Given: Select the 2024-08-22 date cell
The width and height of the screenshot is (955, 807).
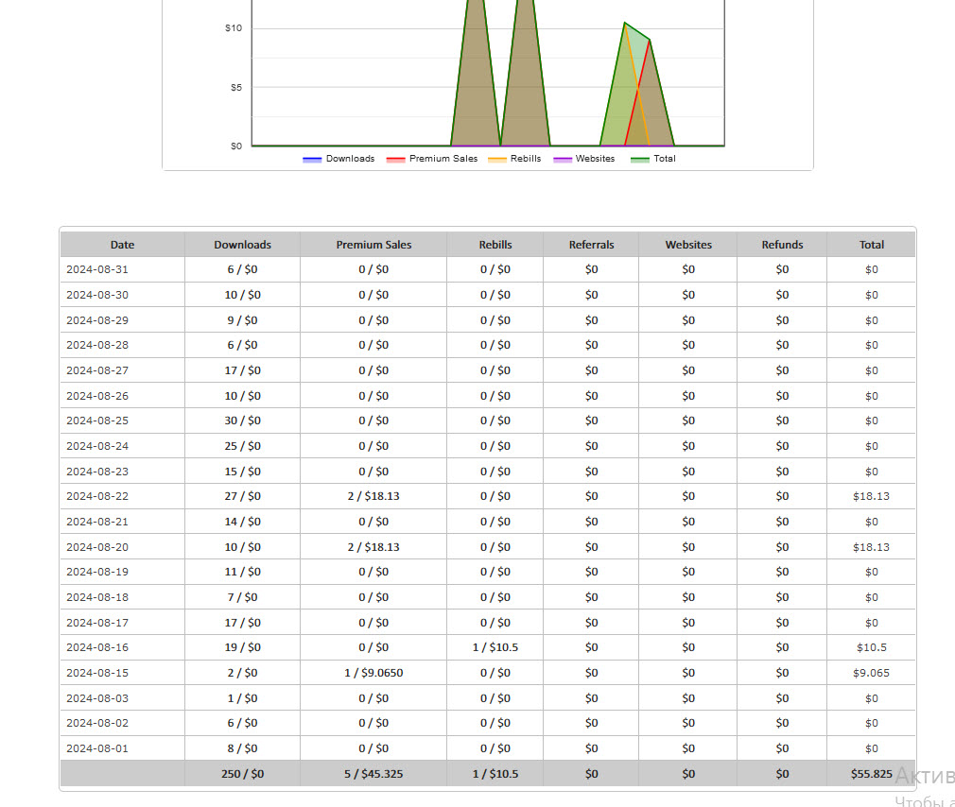Looking at the screenshot, I should coord(122,497).
